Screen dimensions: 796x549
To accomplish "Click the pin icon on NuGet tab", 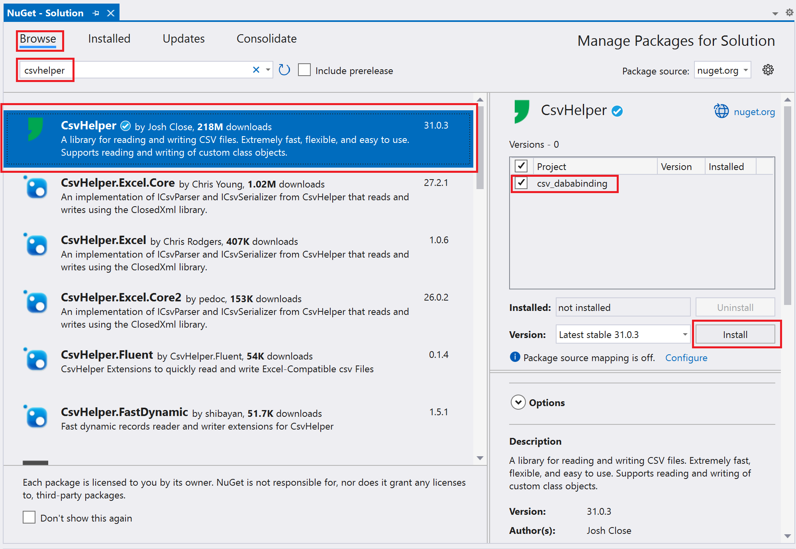I will (x=96, y=13).
